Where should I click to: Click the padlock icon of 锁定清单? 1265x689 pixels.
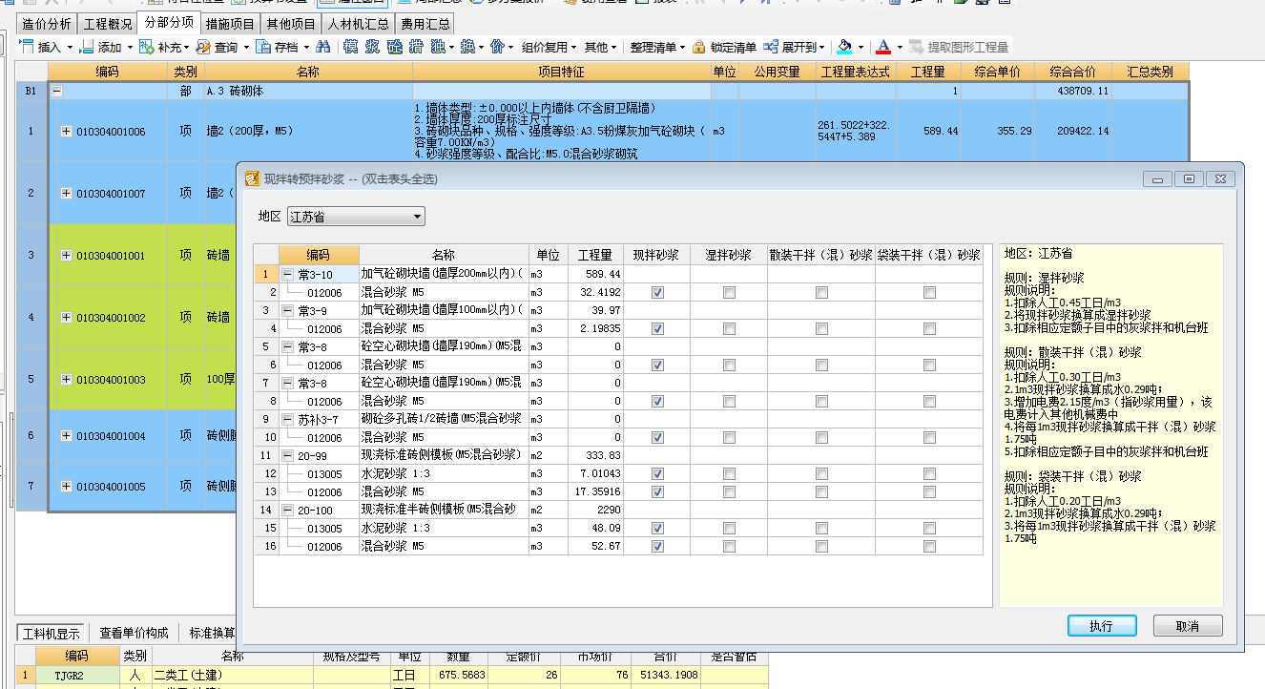pos(699,47)
